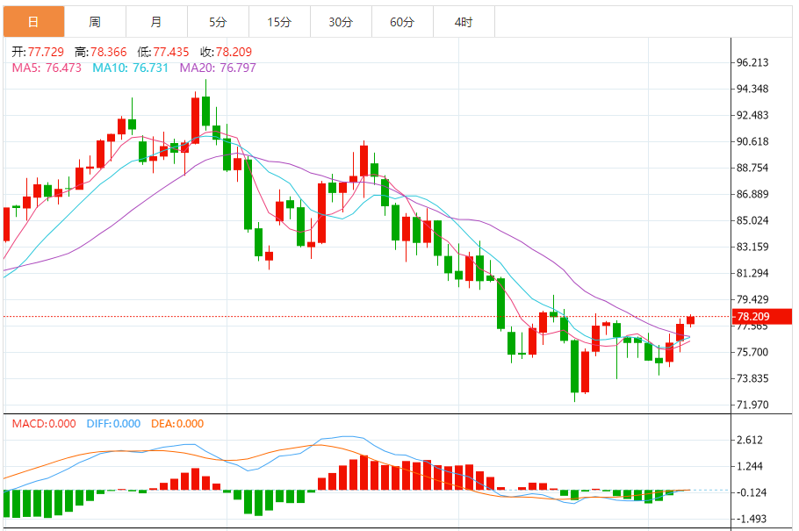Click the 92.483 price axis label

click(x=752, y=115)
